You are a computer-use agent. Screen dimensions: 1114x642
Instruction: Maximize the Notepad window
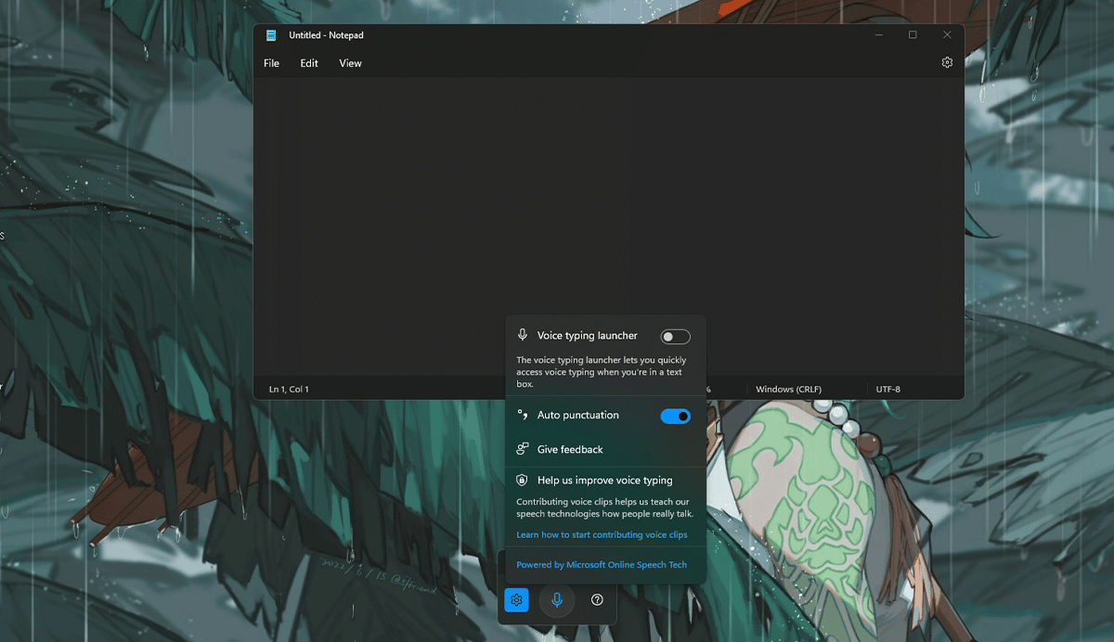tap(913, 34)
